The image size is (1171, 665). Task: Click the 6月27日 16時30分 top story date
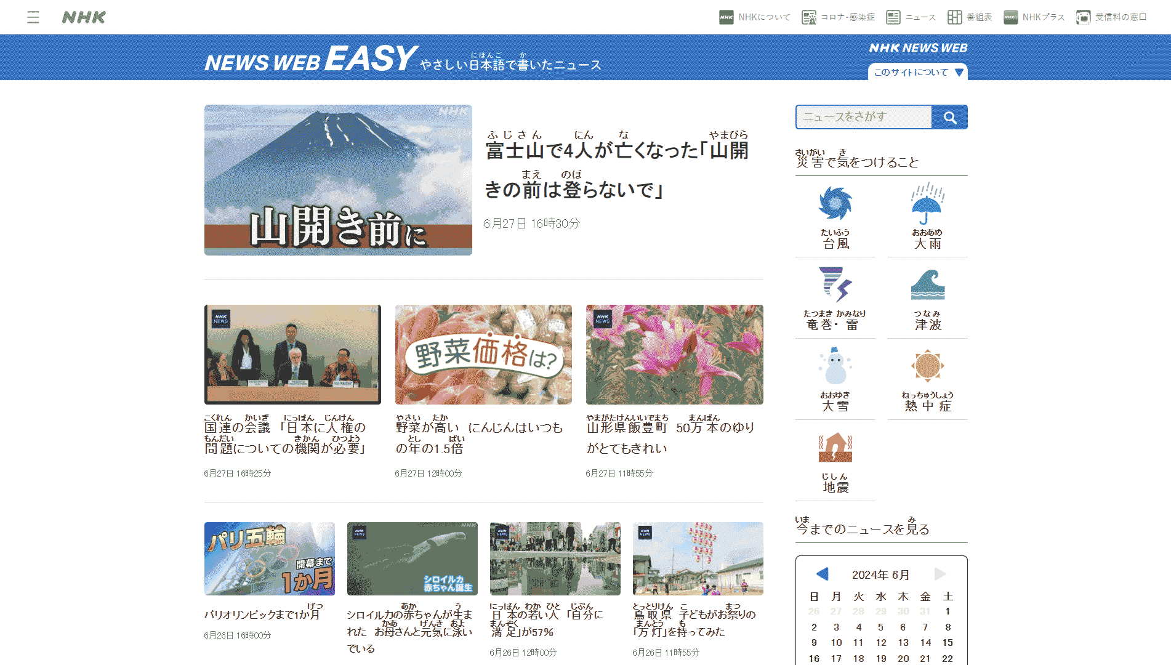click(532, 224)
